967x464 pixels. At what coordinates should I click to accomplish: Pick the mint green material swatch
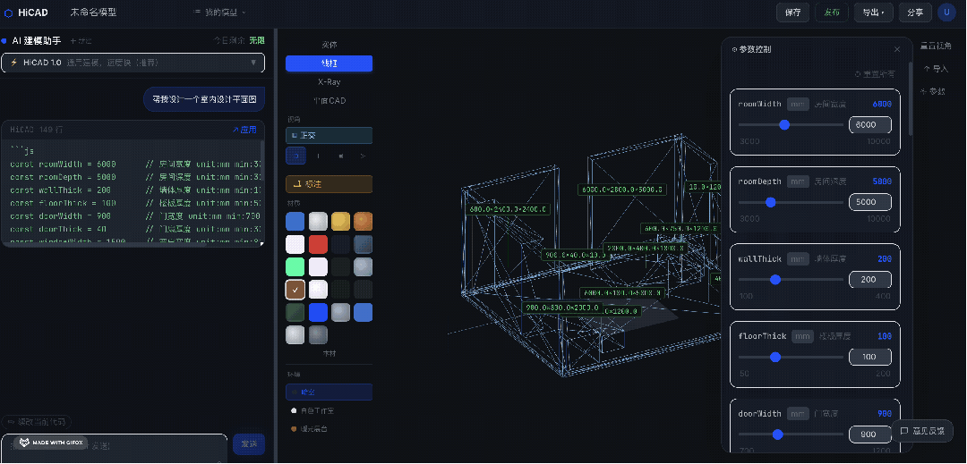click(295, 267)
